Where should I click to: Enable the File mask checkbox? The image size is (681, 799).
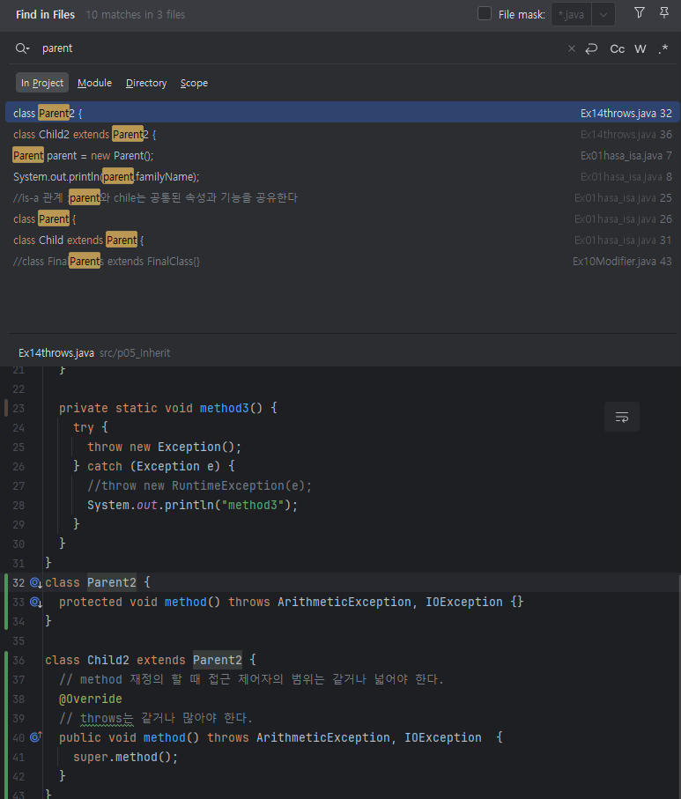(x=485, y=14)
